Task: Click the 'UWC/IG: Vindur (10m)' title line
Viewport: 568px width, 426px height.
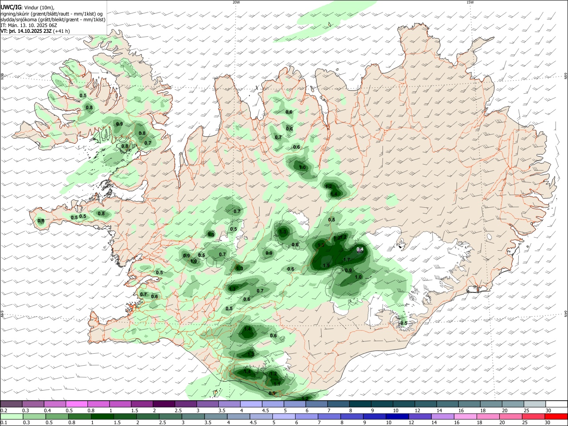Action: pyautogui.click(x=28, y=8)
